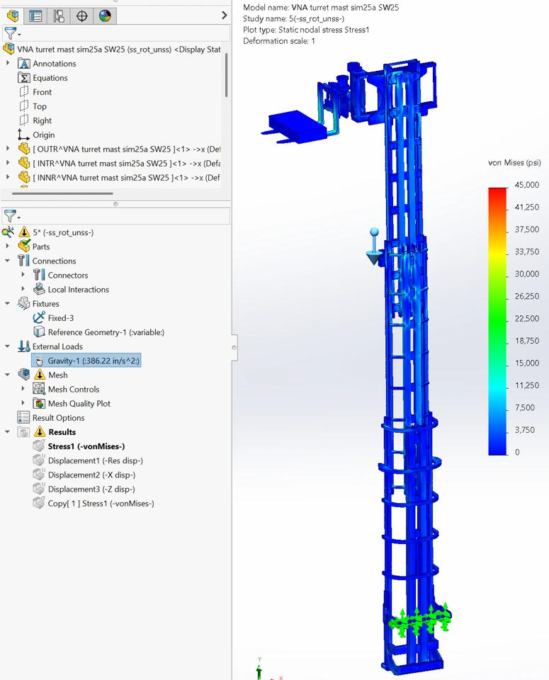Click the External Loads icon
This screenshot has width=549, height=680.
click(x=23, y=346)
